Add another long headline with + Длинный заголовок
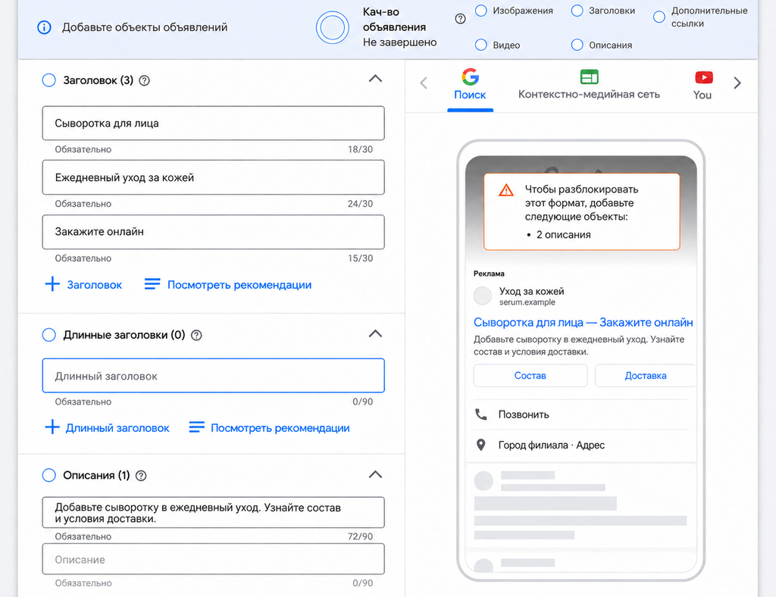This screenshot has height=597, width=776. pyautogui.click(x=108, y=428)
